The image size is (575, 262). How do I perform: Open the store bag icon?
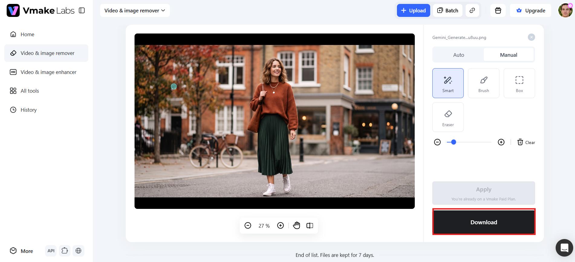point(498,11)
